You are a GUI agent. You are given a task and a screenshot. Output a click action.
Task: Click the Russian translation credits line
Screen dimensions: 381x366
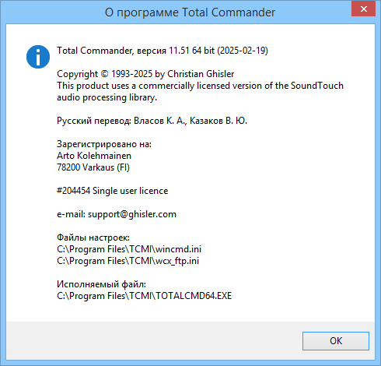coord(152,121)
